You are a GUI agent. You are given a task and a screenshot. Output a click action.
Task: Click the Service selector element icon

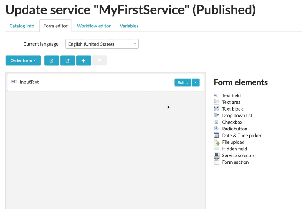coord(216,156)
